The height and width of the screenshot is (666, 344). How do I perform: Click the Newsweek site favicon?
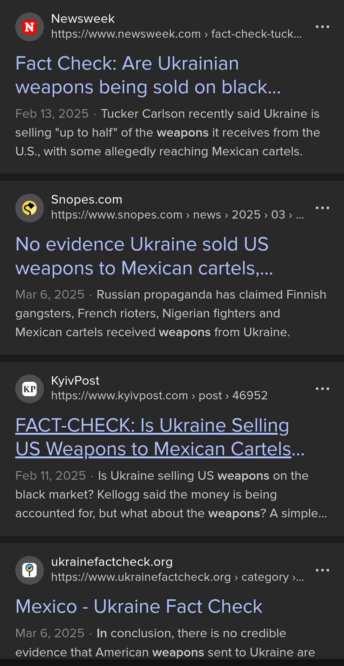pyautogui.click(x=30, y=27)
